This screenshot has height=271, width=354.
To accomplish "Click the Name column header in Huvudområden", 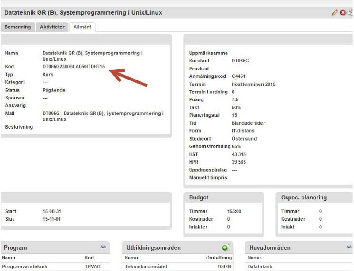I will click(254, 257).
